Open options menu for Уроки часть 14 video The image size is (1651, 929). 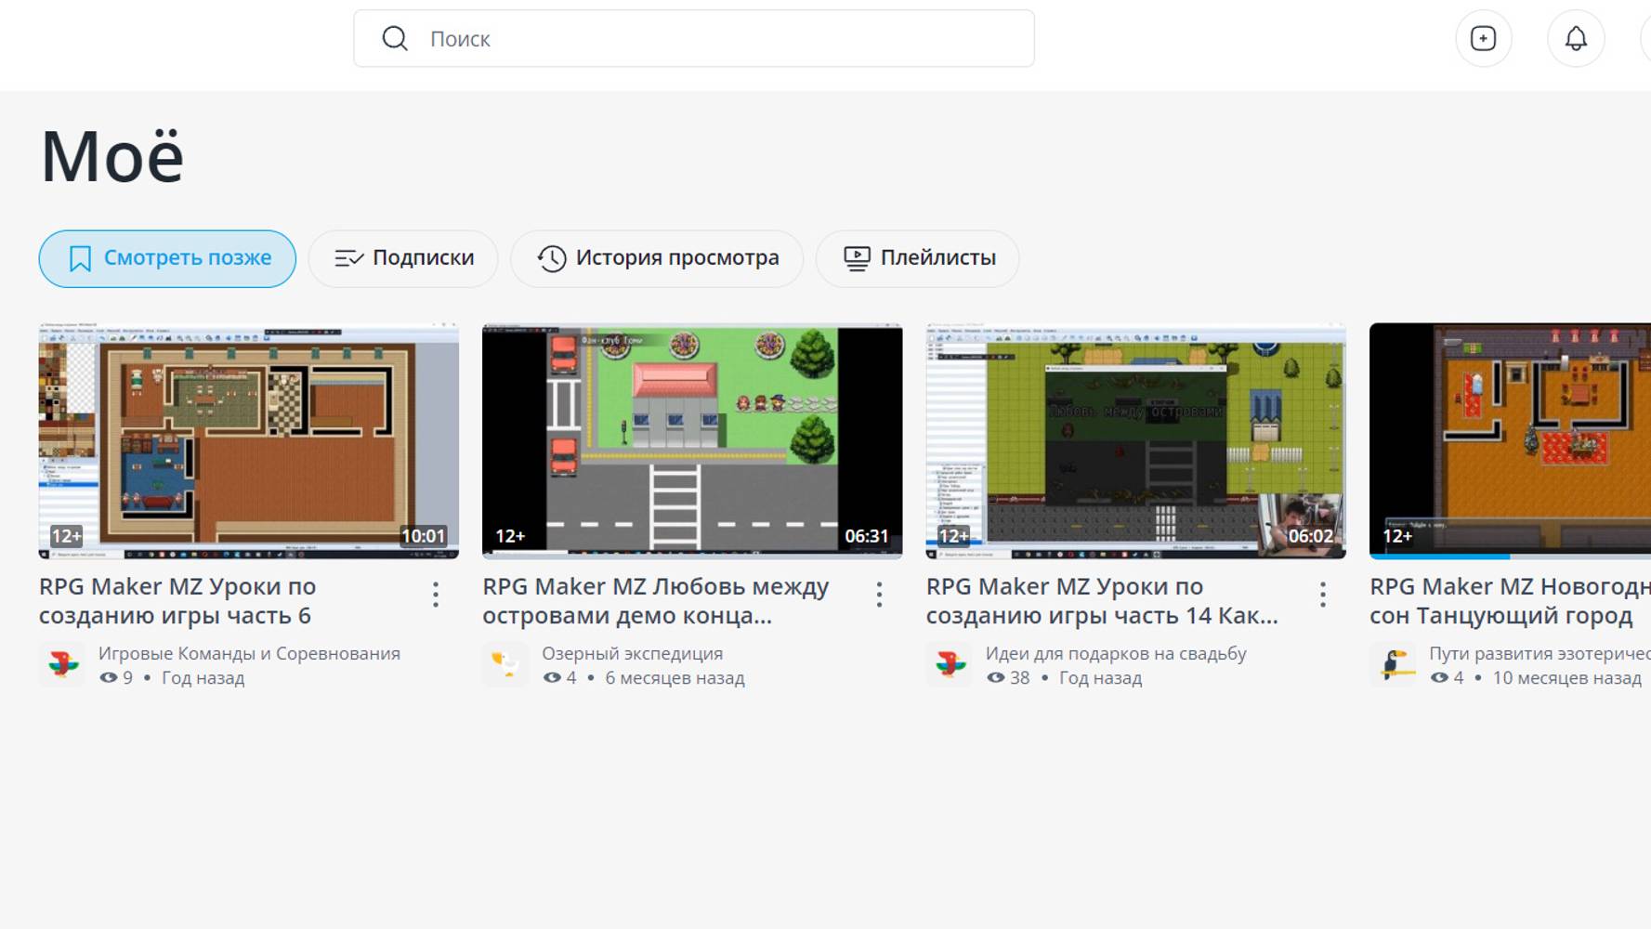(x=1323, y=595)
